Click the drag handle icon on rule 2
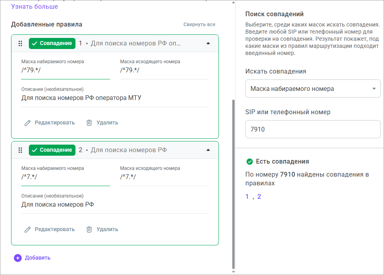The height and width of the screenshot is (275, 384). (20, 150)
